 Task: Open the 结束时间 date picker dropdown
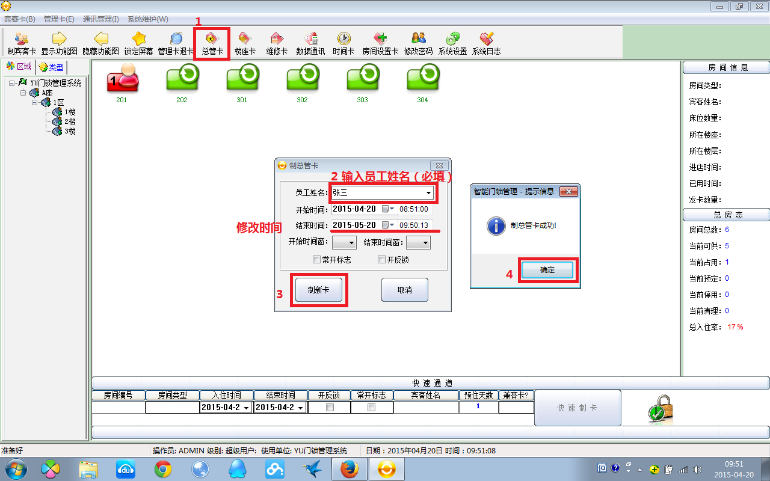(x=392, y=225)
